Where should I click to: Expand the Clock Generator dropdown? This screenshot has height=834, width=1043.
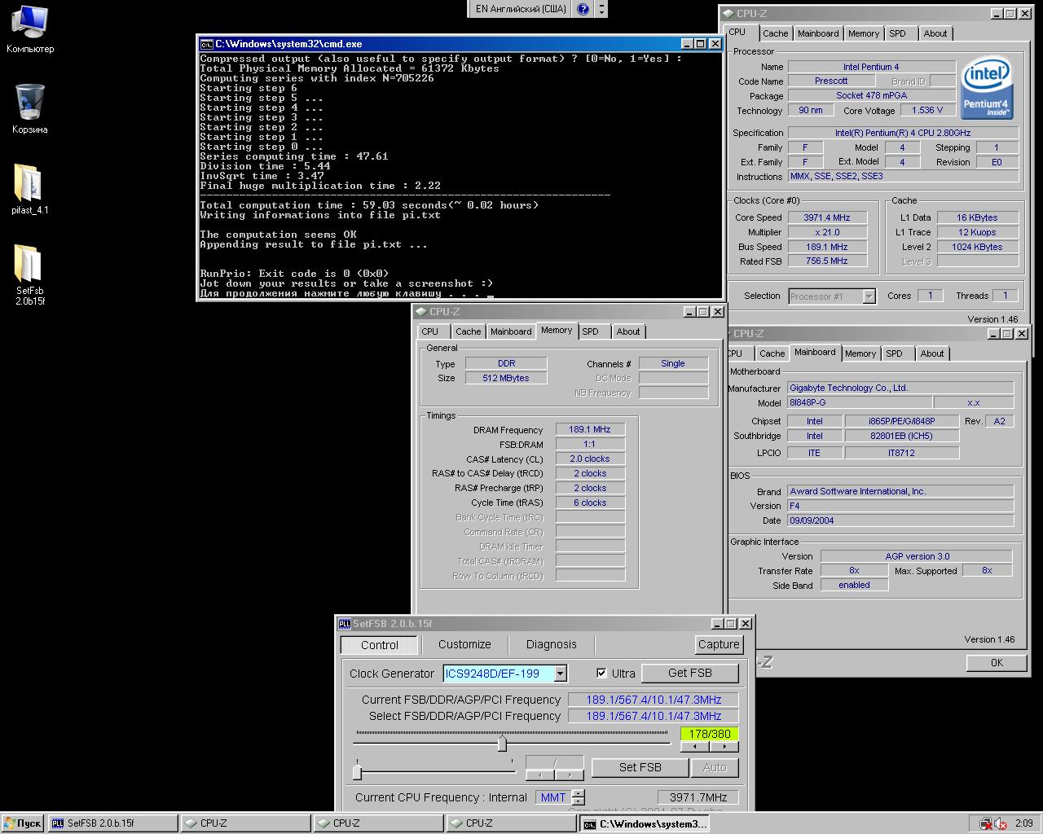pos(560,674)
